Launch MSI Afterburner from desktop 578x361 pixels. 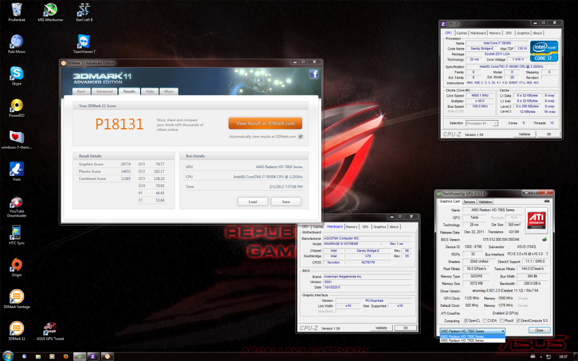(50, 12)
